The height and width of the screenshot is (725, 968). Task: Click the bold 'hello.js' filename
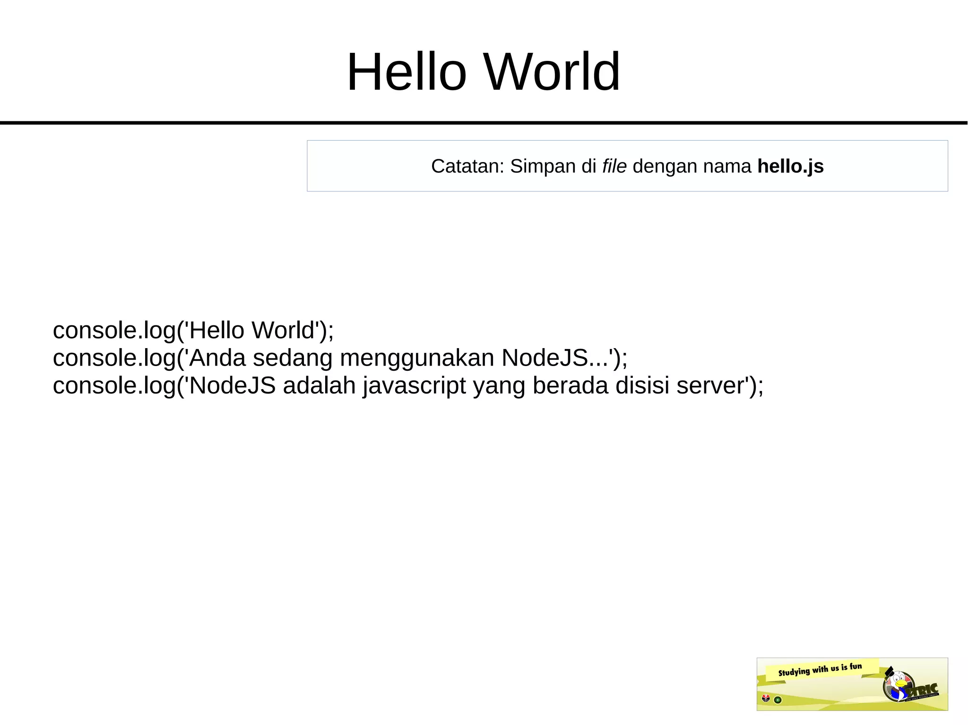coord(790,166)
